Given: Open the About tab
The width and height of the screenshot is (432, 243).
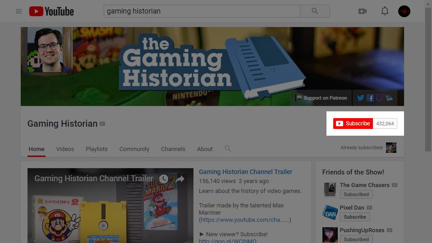Looking at the screenshot, I should click(205, 149).
